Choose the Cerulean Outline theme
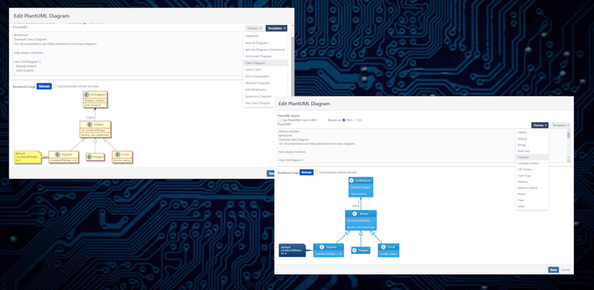The height and width of the screenshot is (290, 594). 528,163
